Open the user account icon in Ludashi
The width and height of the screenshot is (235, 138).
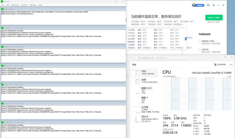[x=208, y=5]
